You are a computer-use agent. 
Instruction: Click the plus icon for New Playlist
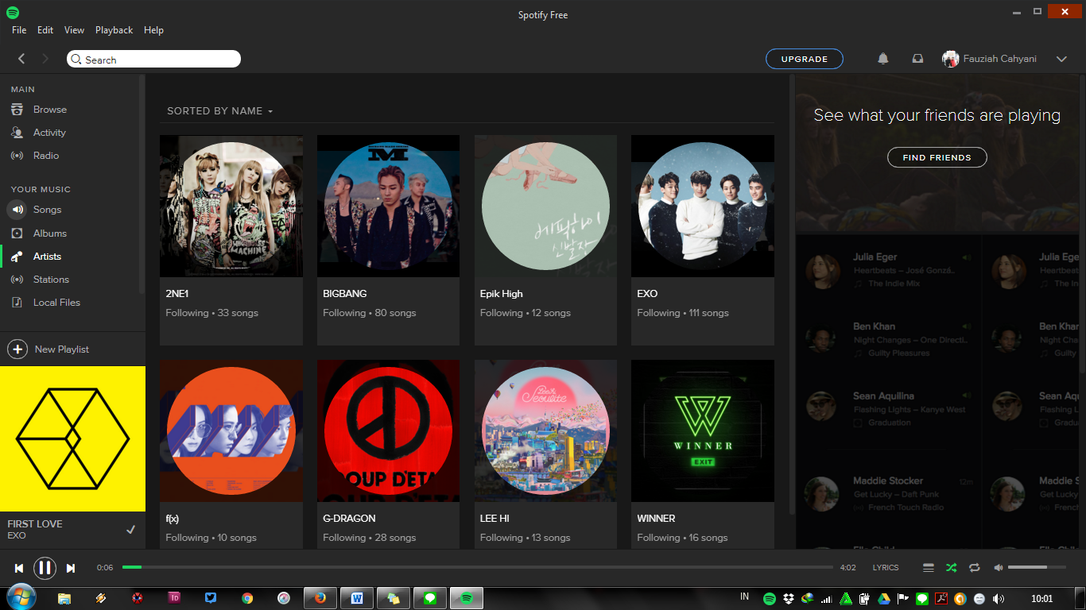[x=17, y=349]
